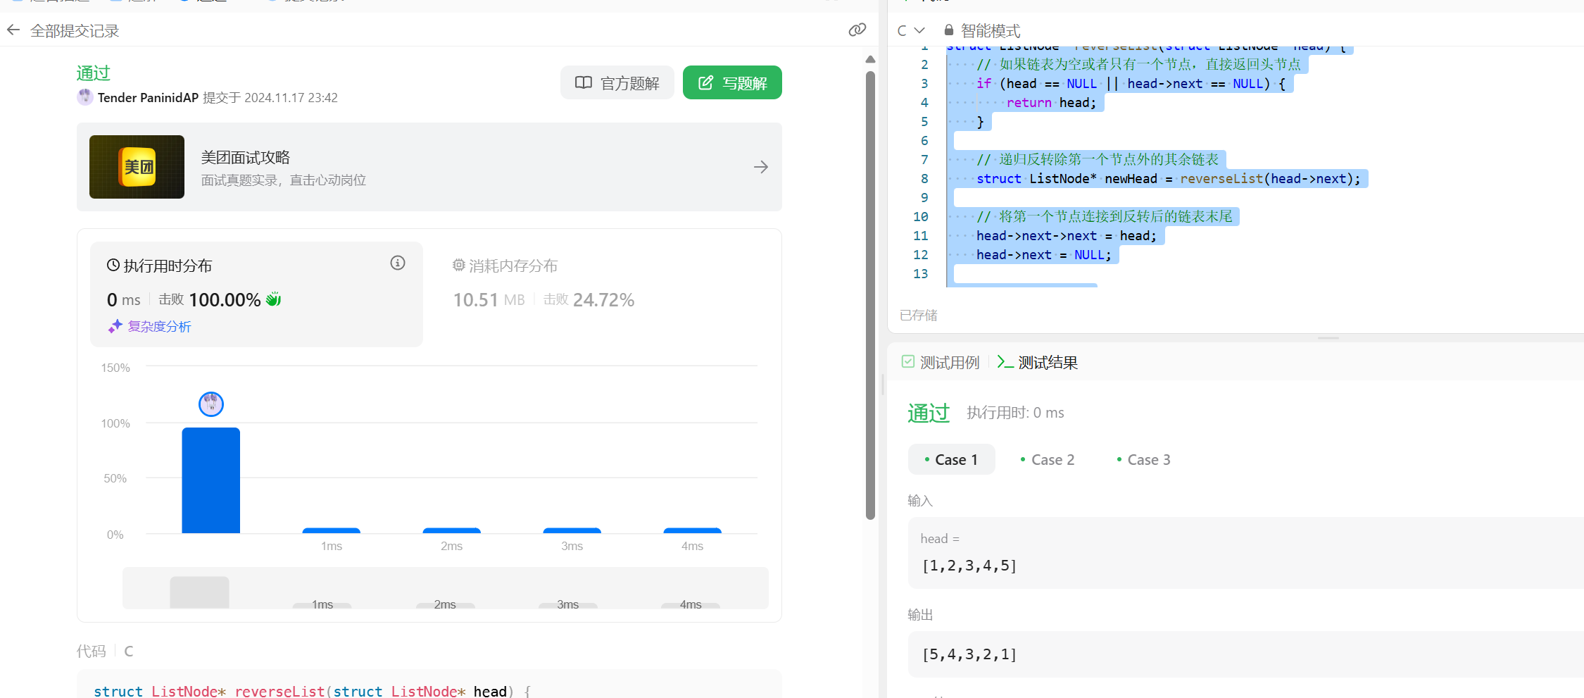
Task: Open Meituan interview guide arrow
Action: 760,167
